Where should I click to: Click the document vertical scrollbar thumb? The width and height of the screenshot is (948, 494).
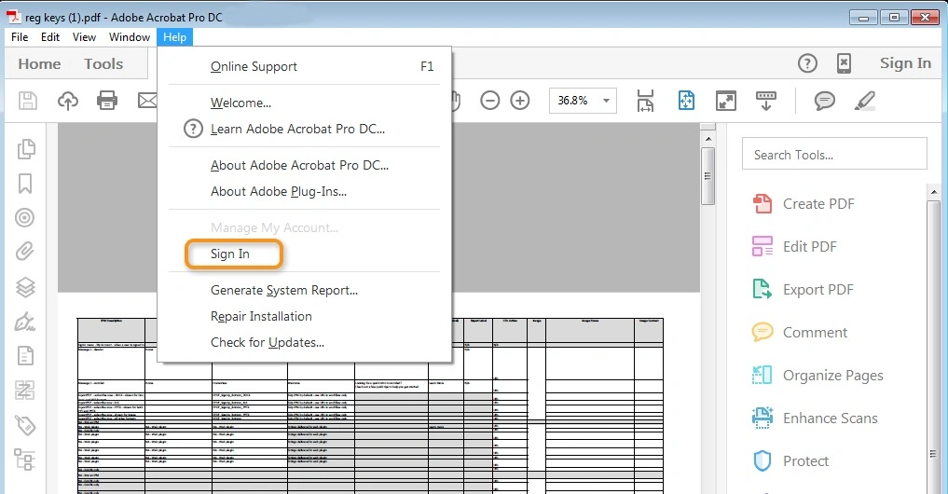tap(708, 176)
